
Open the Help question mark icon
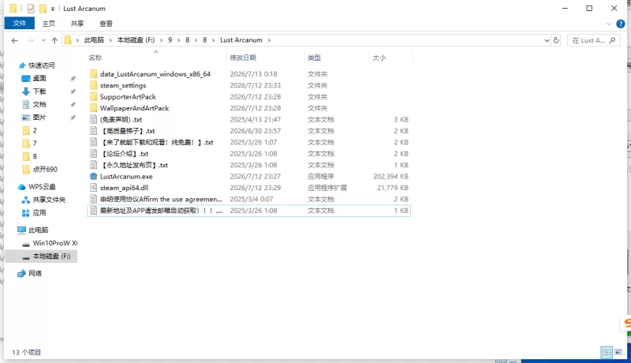pyautogui.click(x=621, y=24)
